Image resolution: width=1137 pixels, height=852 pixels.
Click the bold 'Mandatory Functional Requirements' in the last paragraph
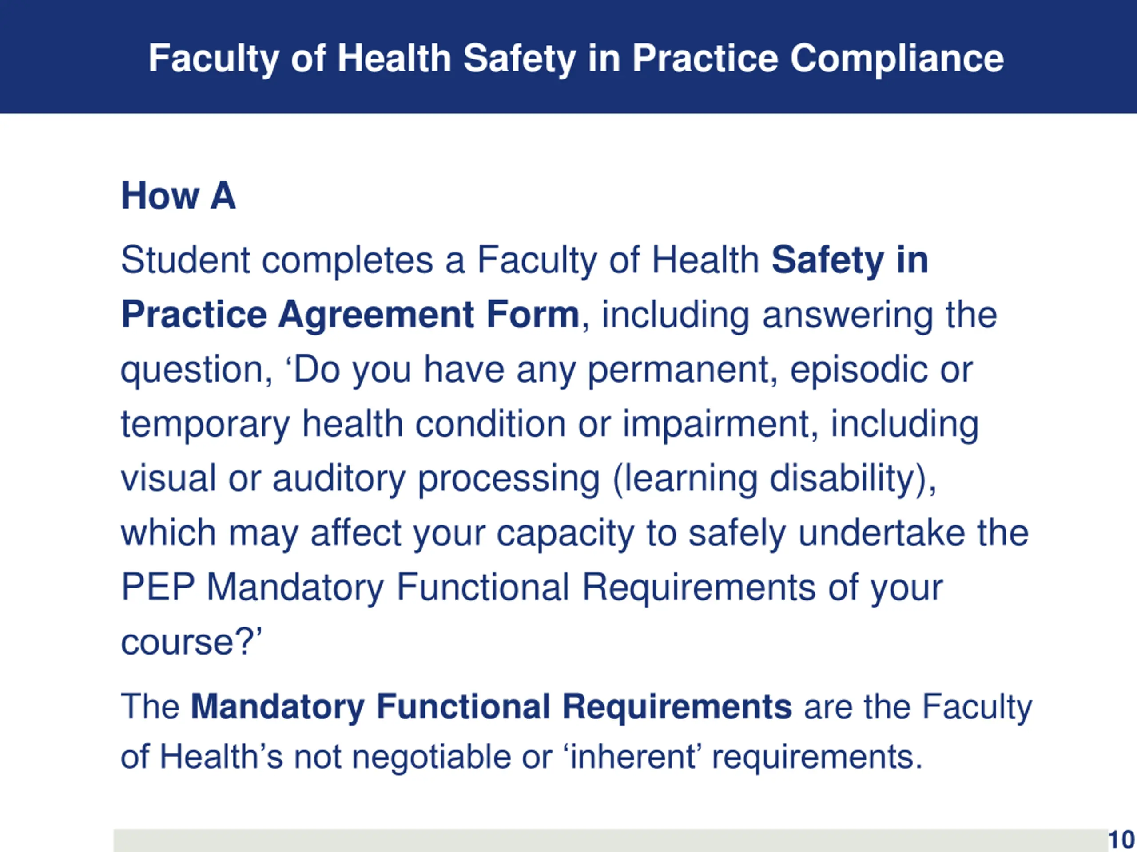[491, 706]
